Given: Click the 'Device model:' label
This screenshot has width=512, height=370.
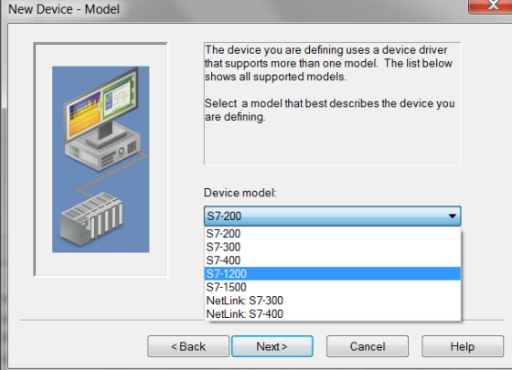Looking at the screenshot, I should coord(240,193).
